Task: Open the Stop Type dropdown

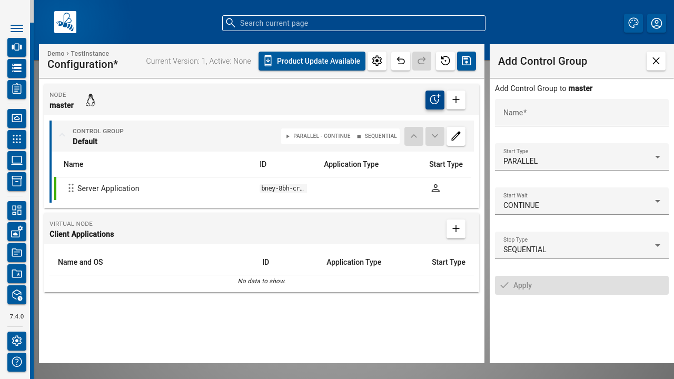Action: point(582,245)
